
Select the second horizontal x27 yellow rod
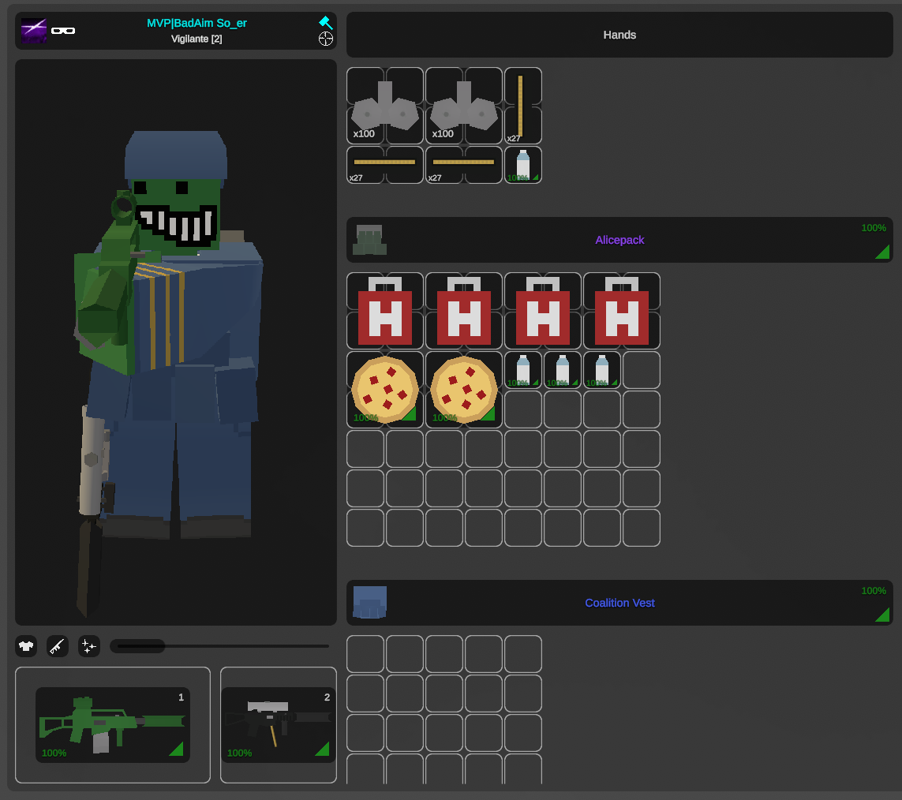(x=464, y=164)
